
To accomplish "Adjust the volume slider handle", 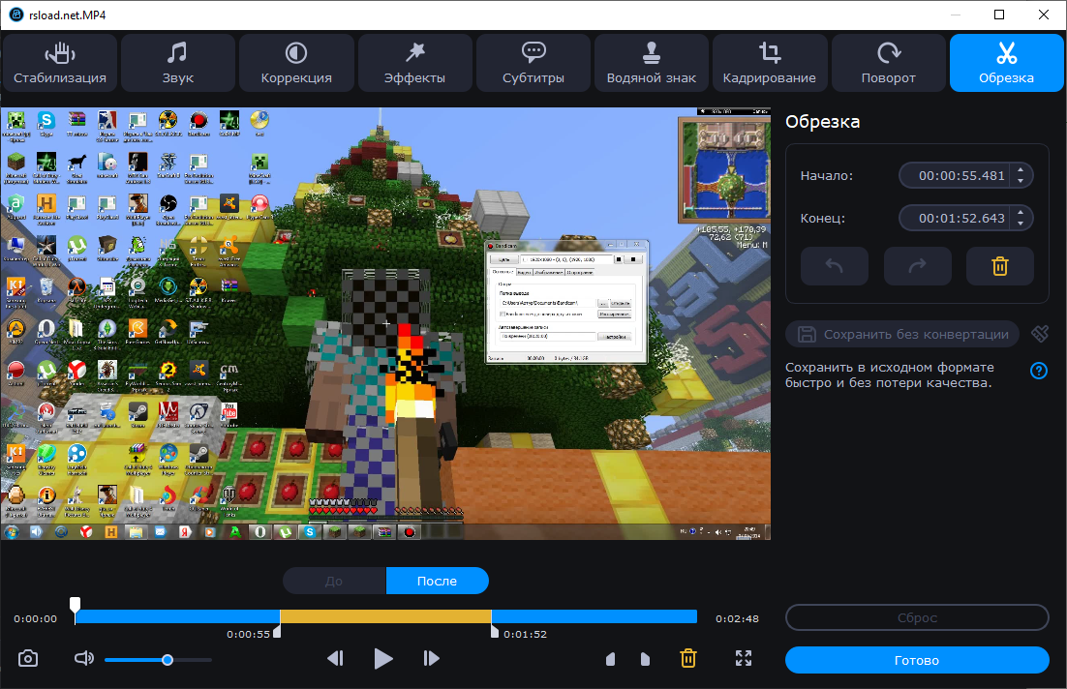I will click(168, 660).
